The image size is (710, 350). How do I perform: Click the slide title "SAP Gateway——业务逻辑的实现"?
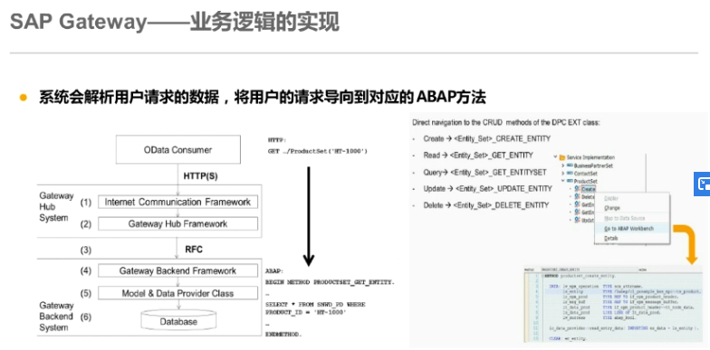point(174,22)
